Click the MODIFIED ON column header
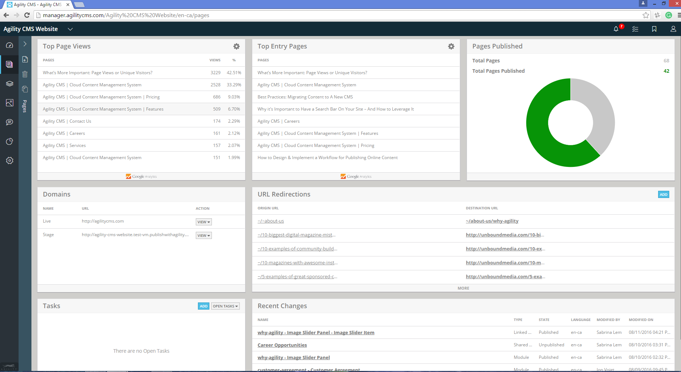 641,320
